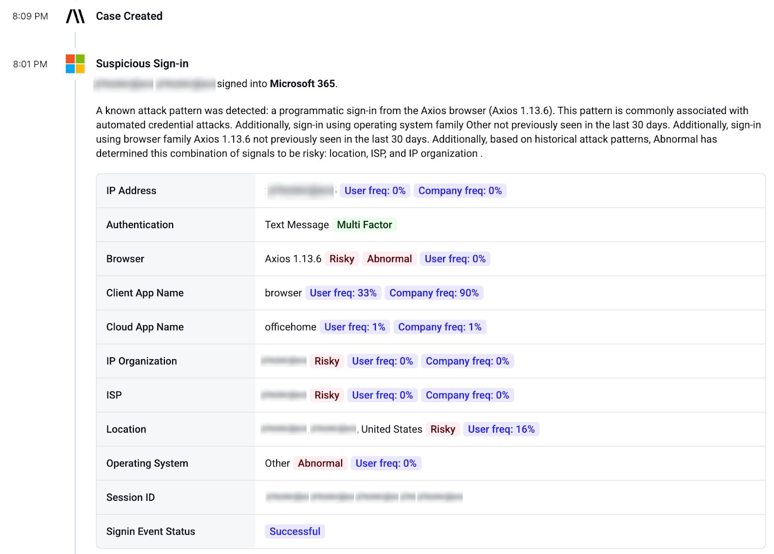
Task: Select the Session ID row label
Action: pyautogui.click(x=131, y=497)
